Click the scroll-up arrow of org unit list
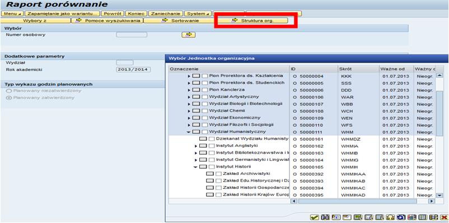Screen dimensions: 449x223 click(x=439, y=75)
